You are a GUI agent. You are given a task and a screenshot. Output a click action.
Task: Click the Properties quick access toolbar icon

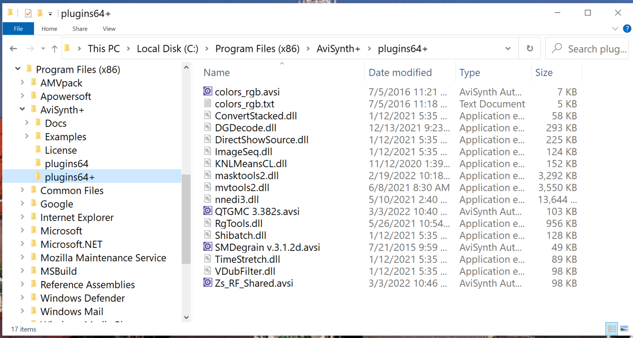(x=28, y=13)
